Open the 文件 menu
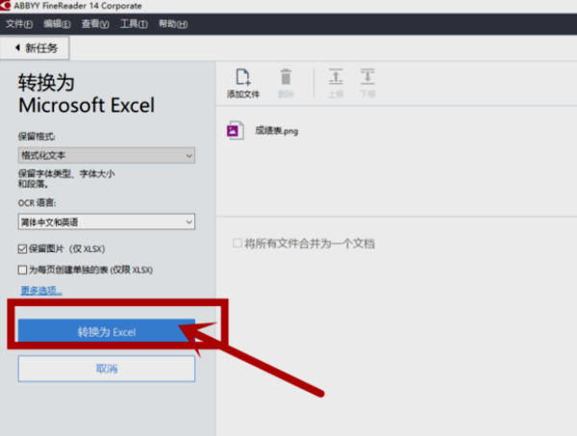 (19, 24)
